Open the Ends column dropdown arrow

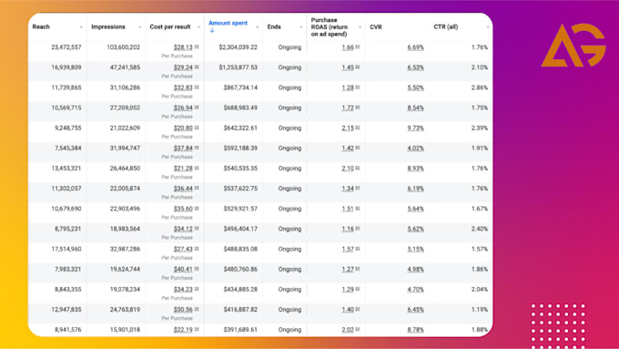[x=300, y=27]
